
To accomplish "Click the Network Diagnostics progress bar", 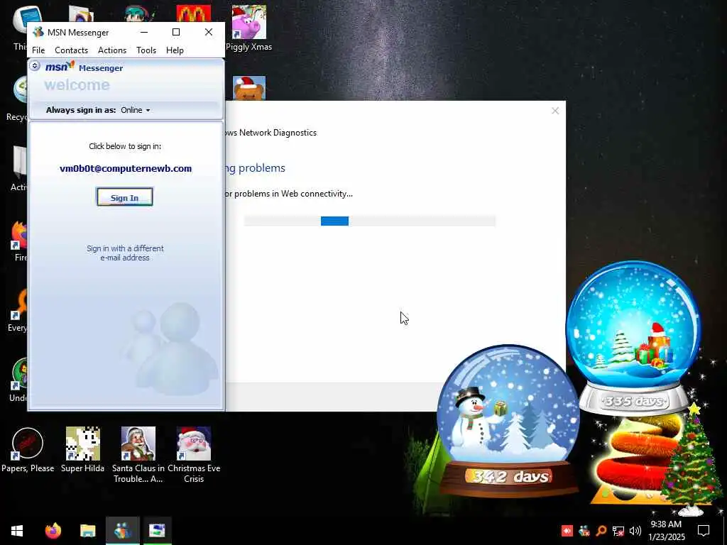I will tap(370, 221).
